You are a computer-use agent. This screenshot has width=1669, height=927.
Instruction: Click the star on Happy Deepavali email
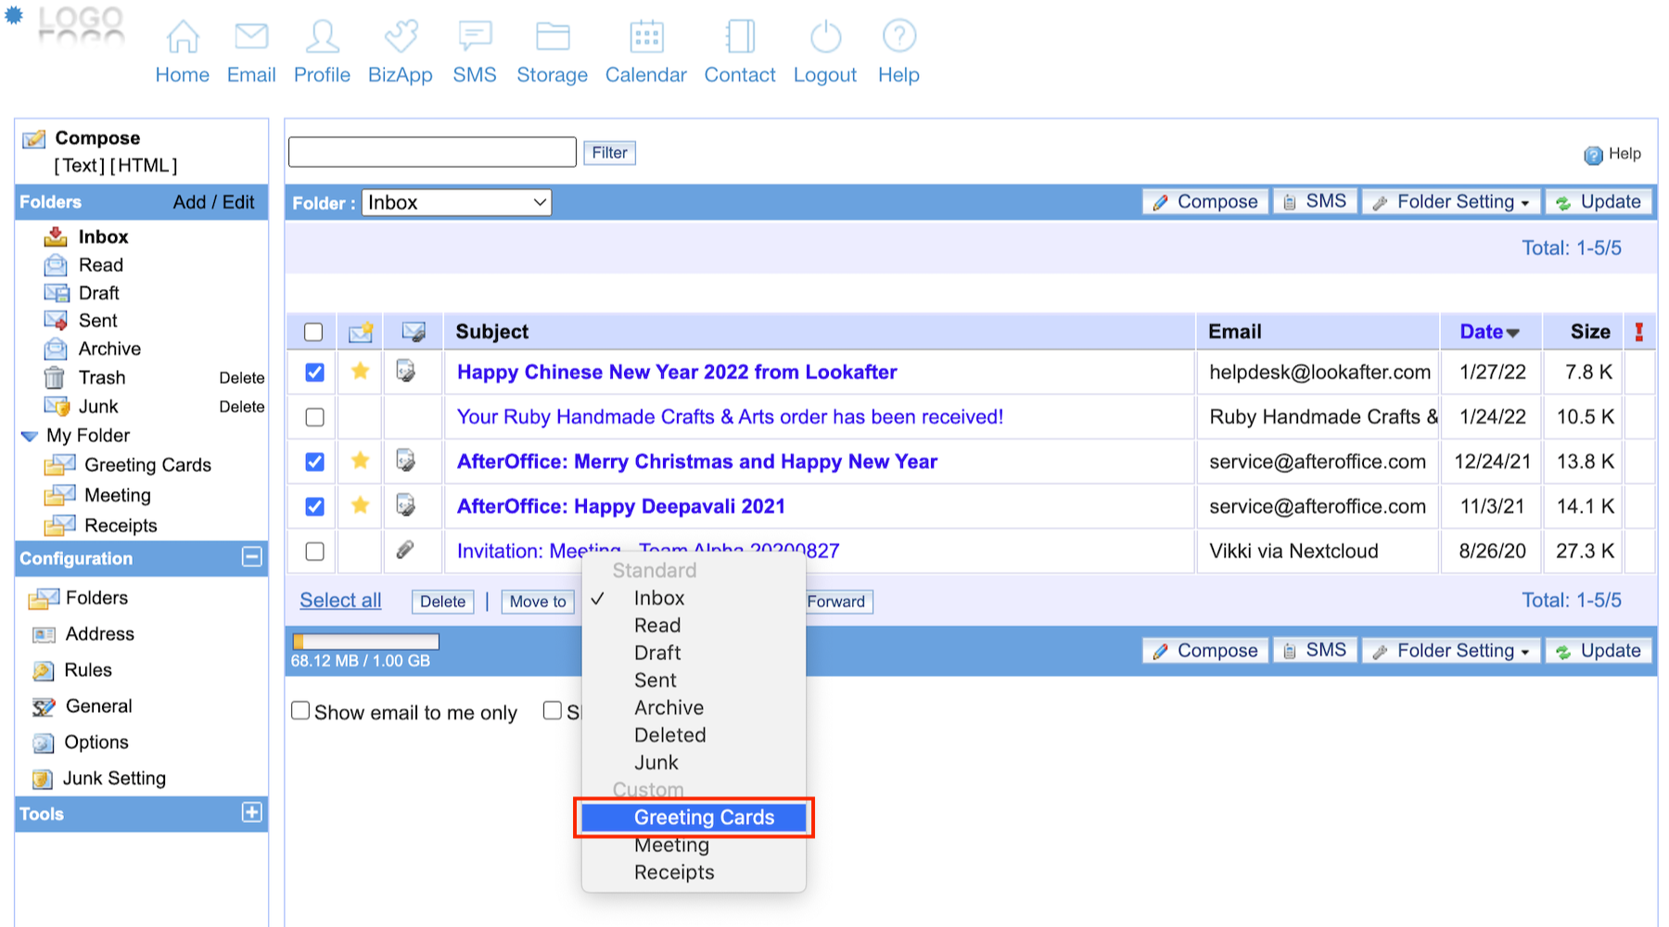[361, 505]
